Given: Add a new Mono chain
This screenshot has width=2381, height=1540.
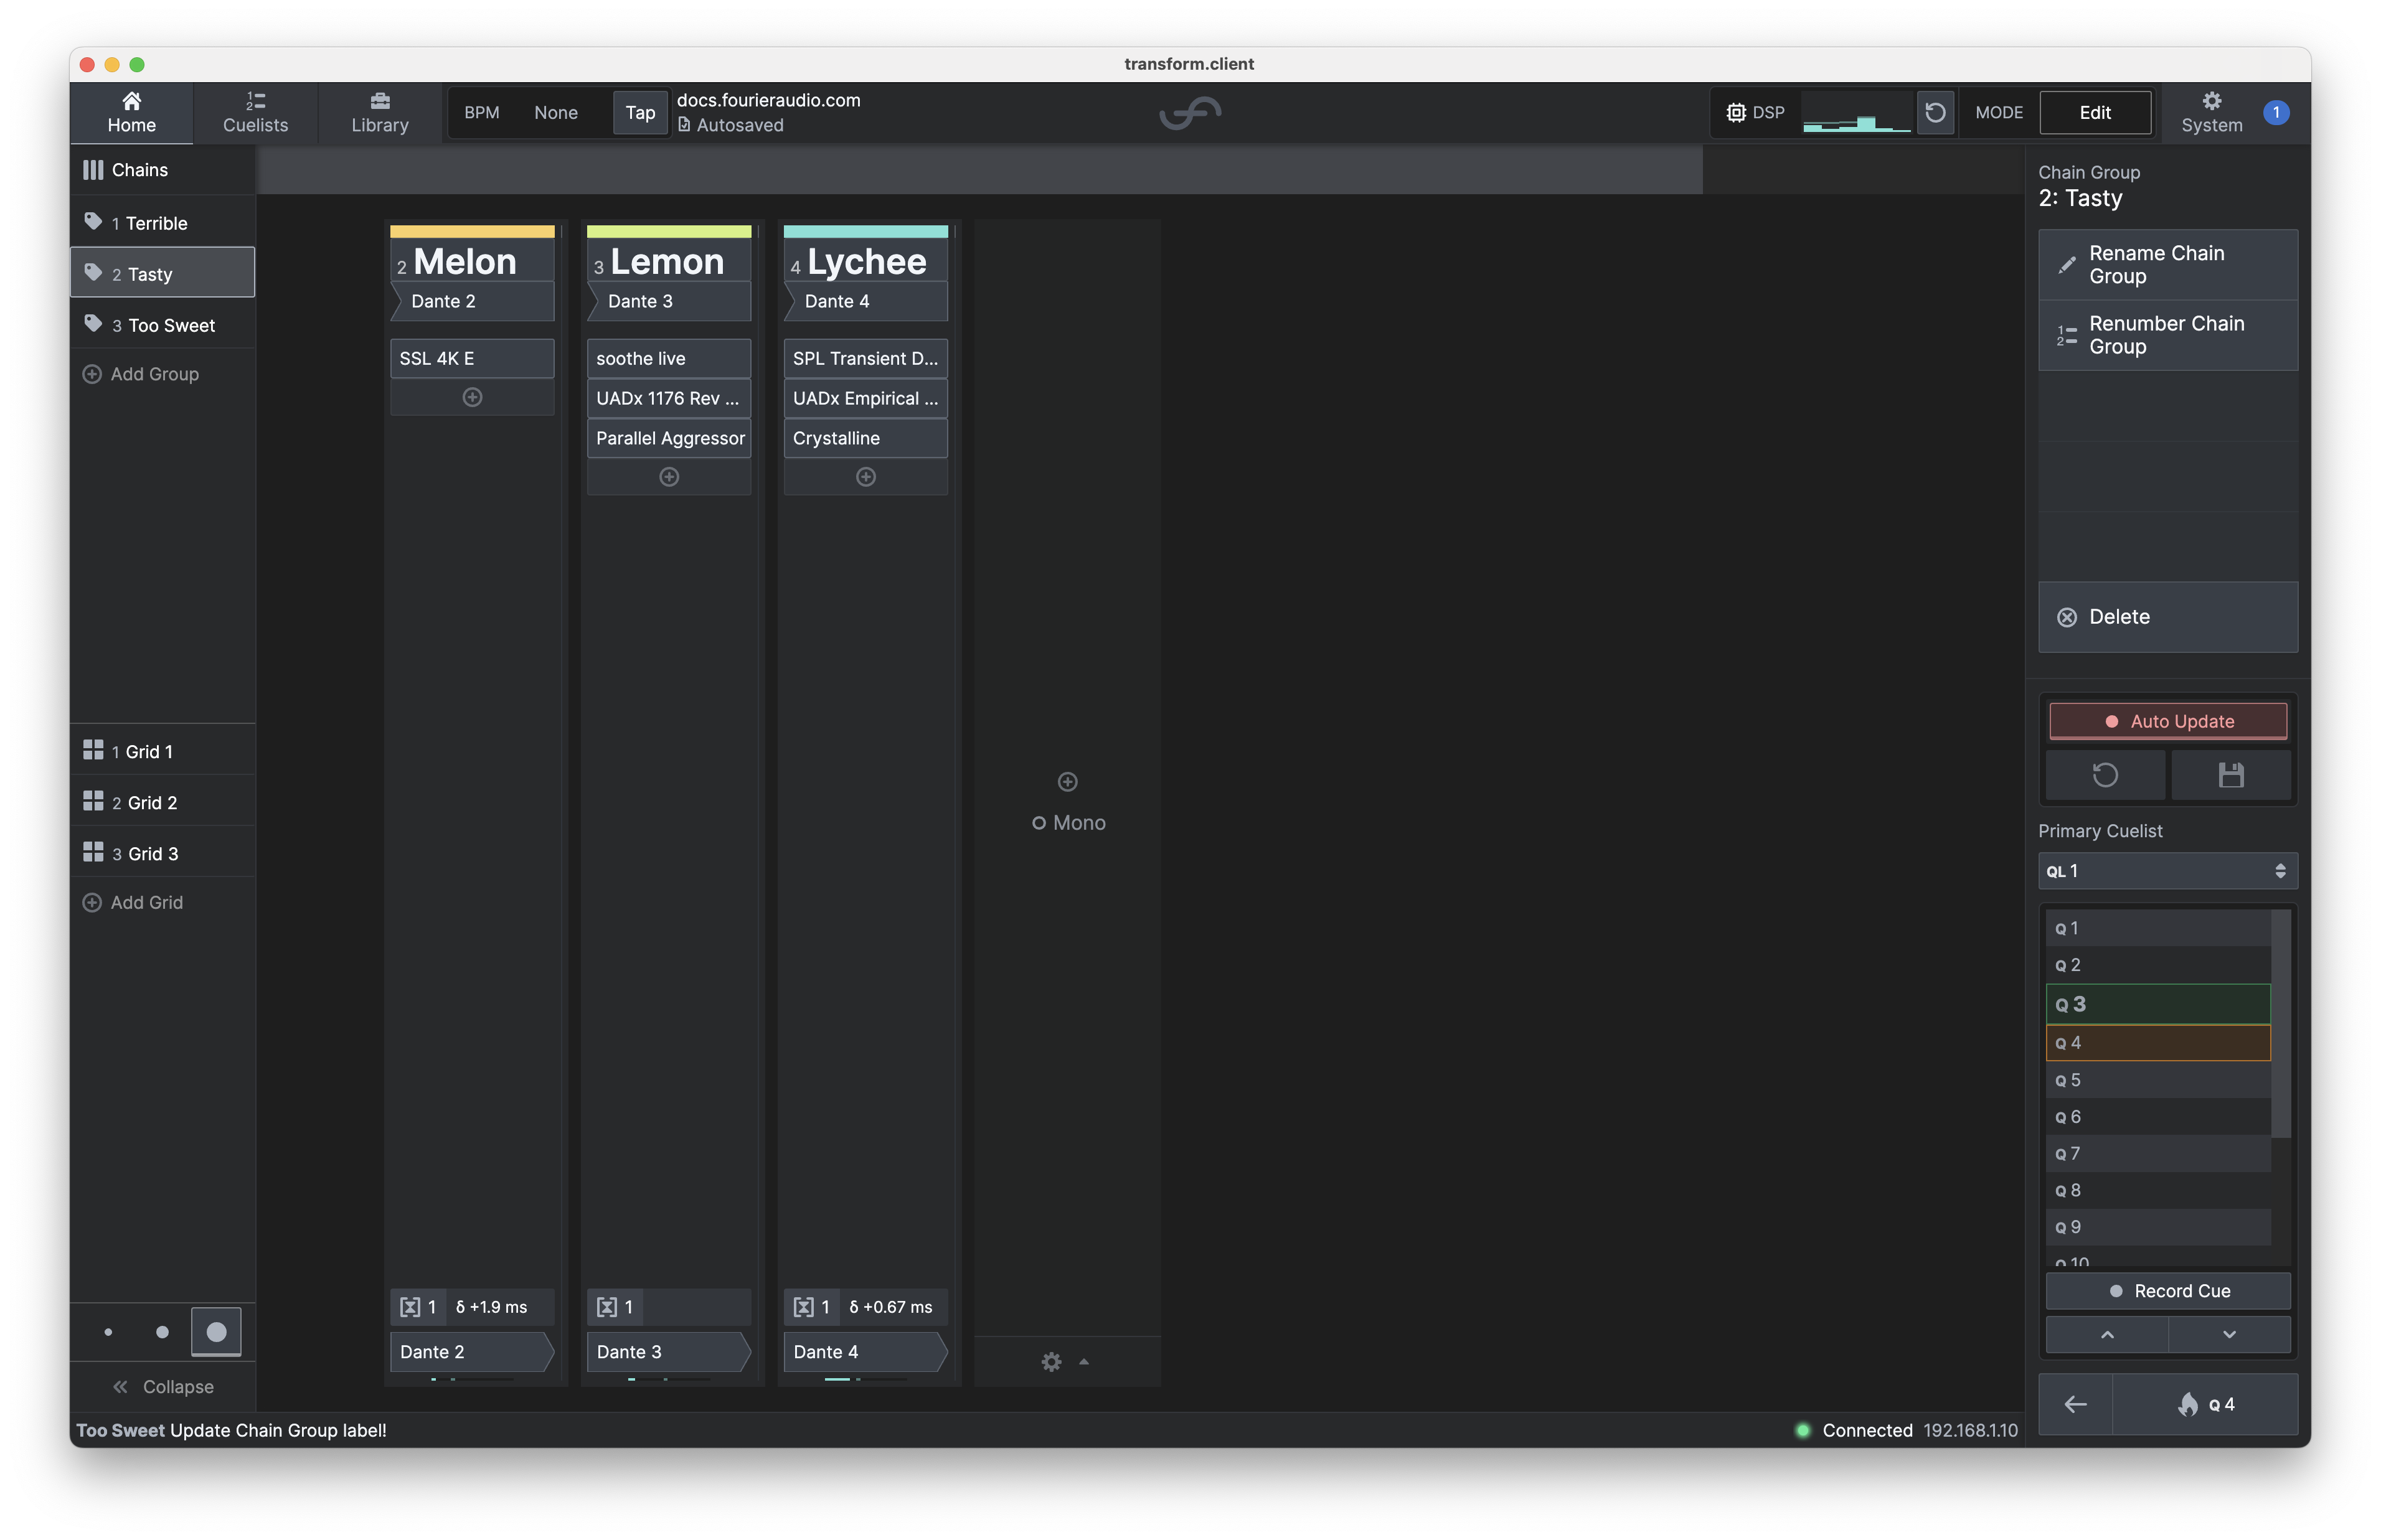Looking at the screenshot, I should tap(1068, 801).
